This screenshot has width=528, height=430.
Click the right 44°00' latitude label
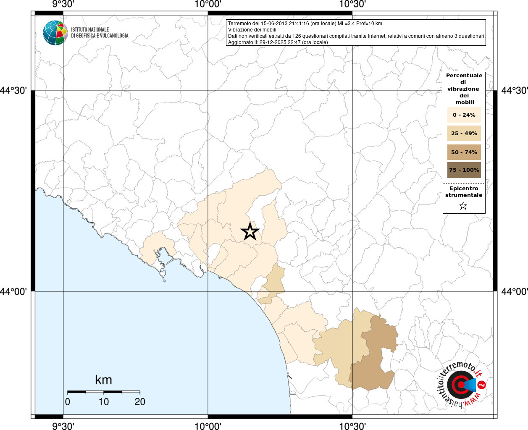(x=515, y=291)
